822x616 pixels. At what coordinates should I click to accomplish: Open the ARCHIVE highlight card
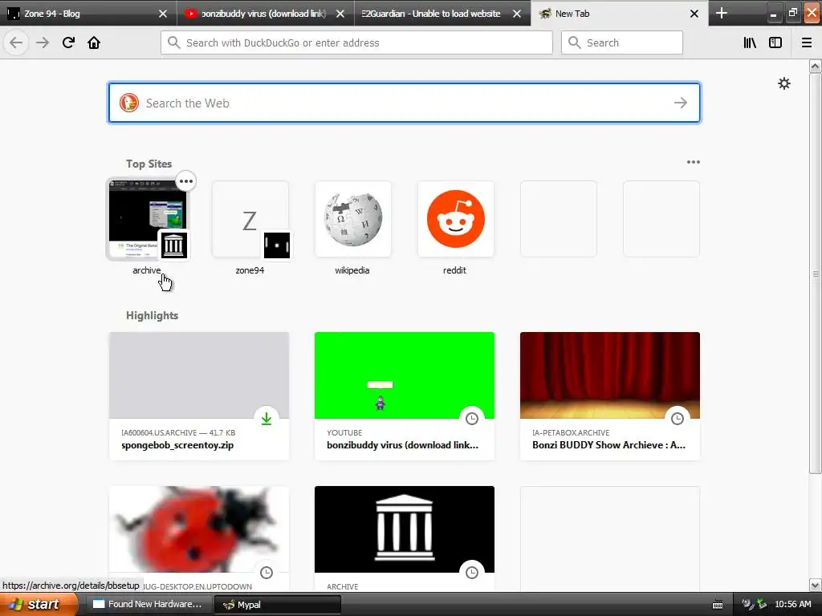(405, 539)
